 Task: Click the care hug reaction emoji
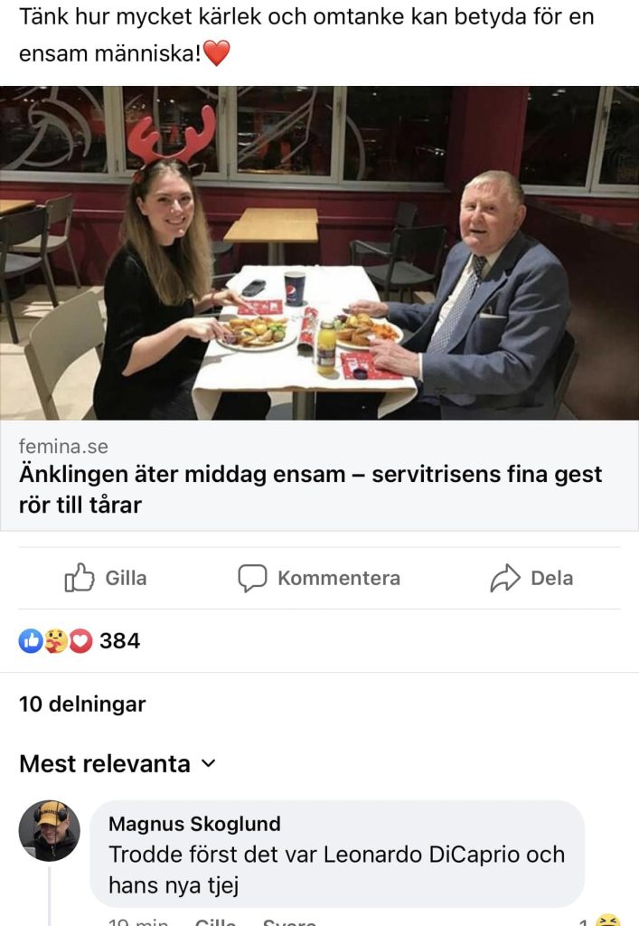(x=55, y=641)
